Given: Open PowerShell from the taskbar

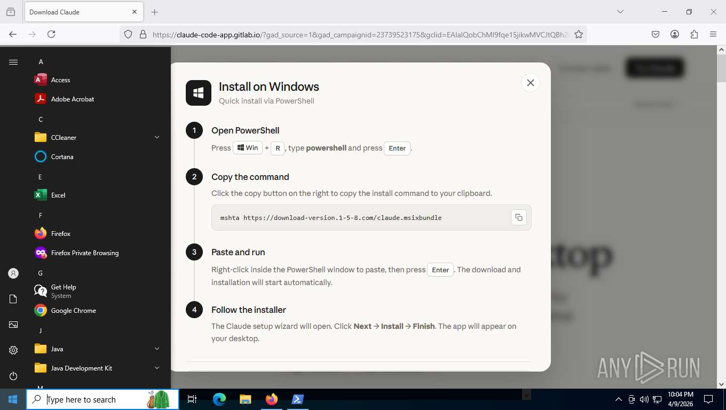Looking at the screenshot, I should (297, 399).
